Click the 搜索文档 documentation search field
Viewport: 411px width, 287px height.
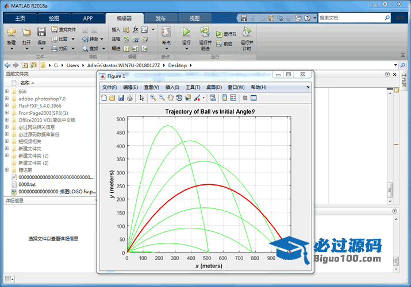point(351,18)
